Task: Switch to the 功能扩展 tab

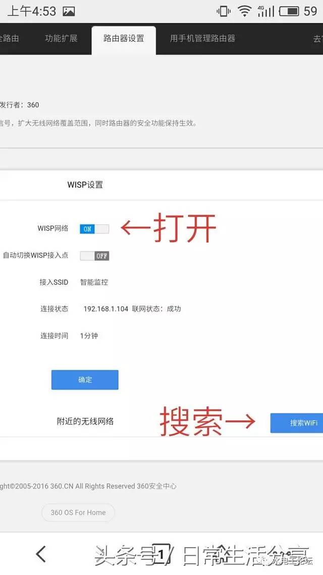Action: coord(61,38)
